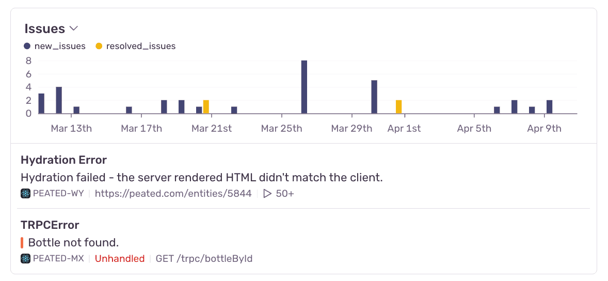The image size is (608, 281).
Task: Click the yellow resolved bar near Mar 21st
Action: 206,107
